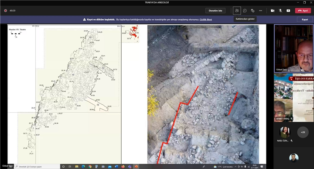The image size is (314, 169).
Task: Open the reactions and raise hand icon
Action: 253,10
